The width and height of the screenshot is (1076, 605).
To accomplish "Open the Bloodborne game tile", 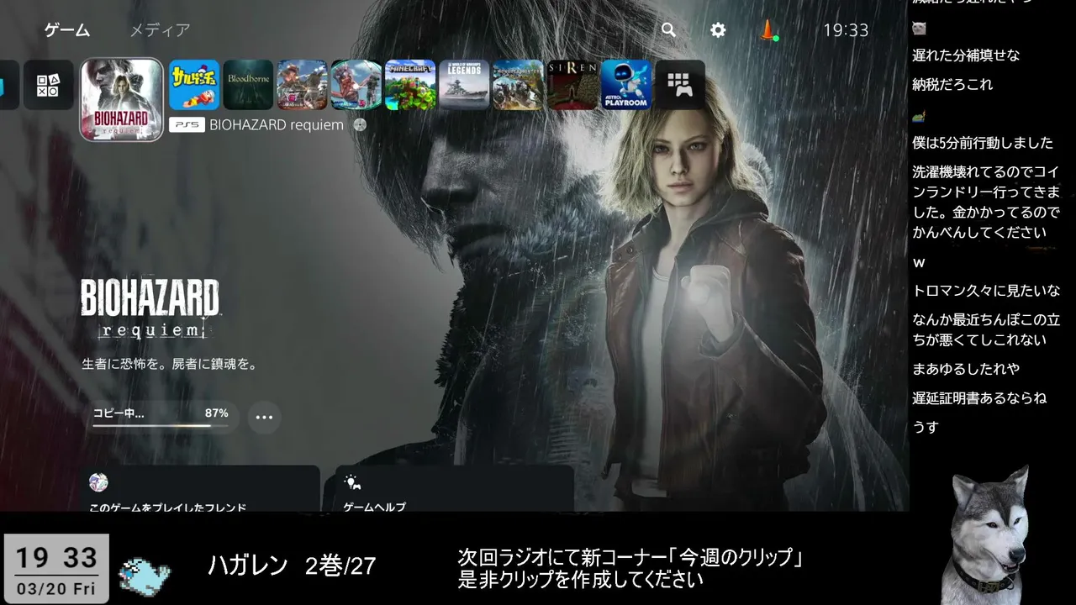I will 248,85.
